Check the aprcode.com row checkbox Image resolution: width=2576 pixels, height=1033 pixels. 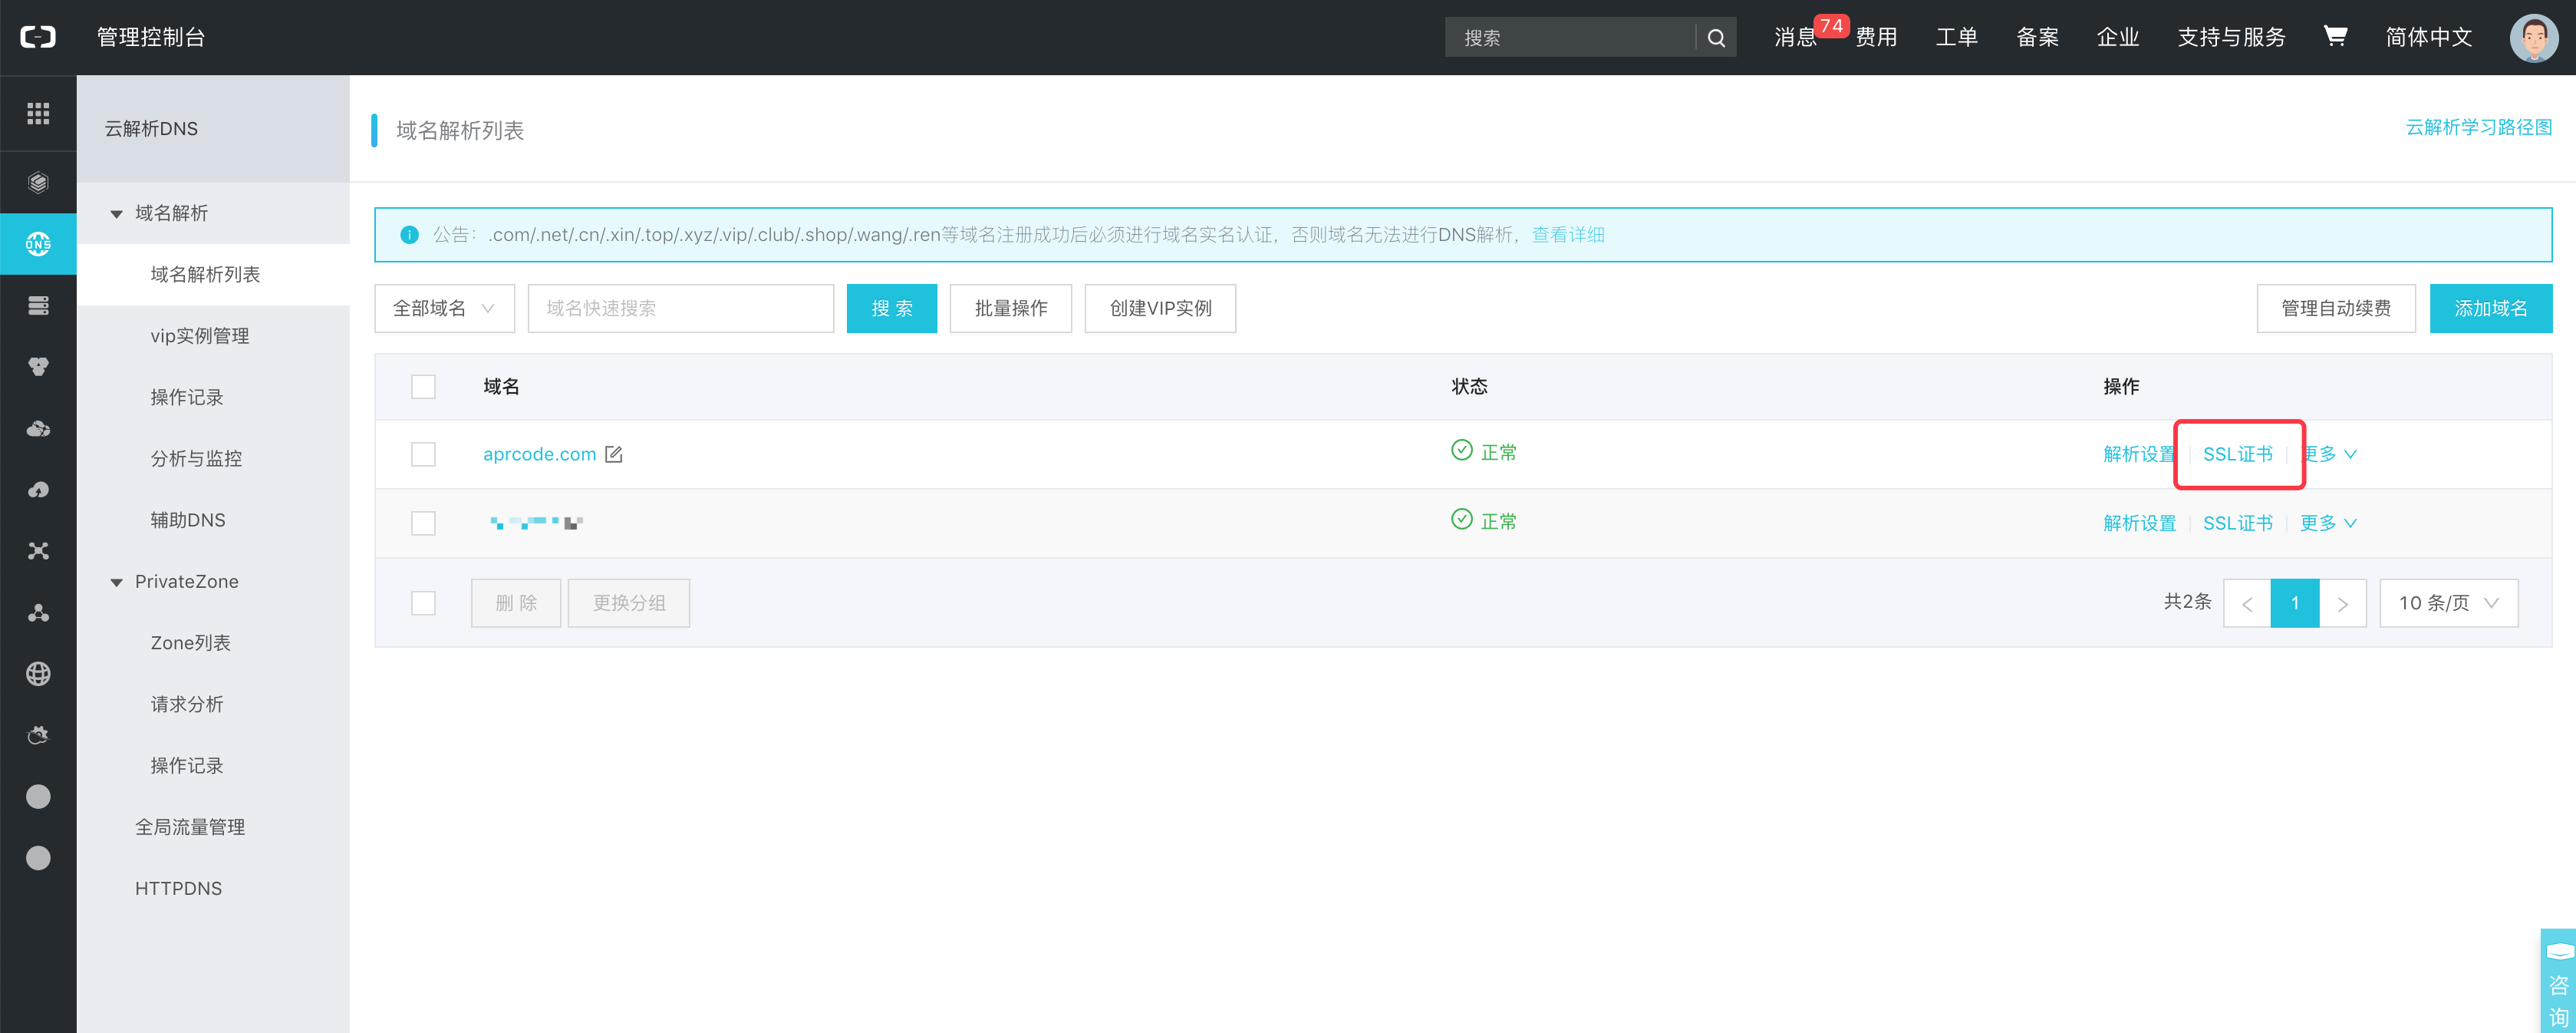pyautogui.click(x=423, y=454)
